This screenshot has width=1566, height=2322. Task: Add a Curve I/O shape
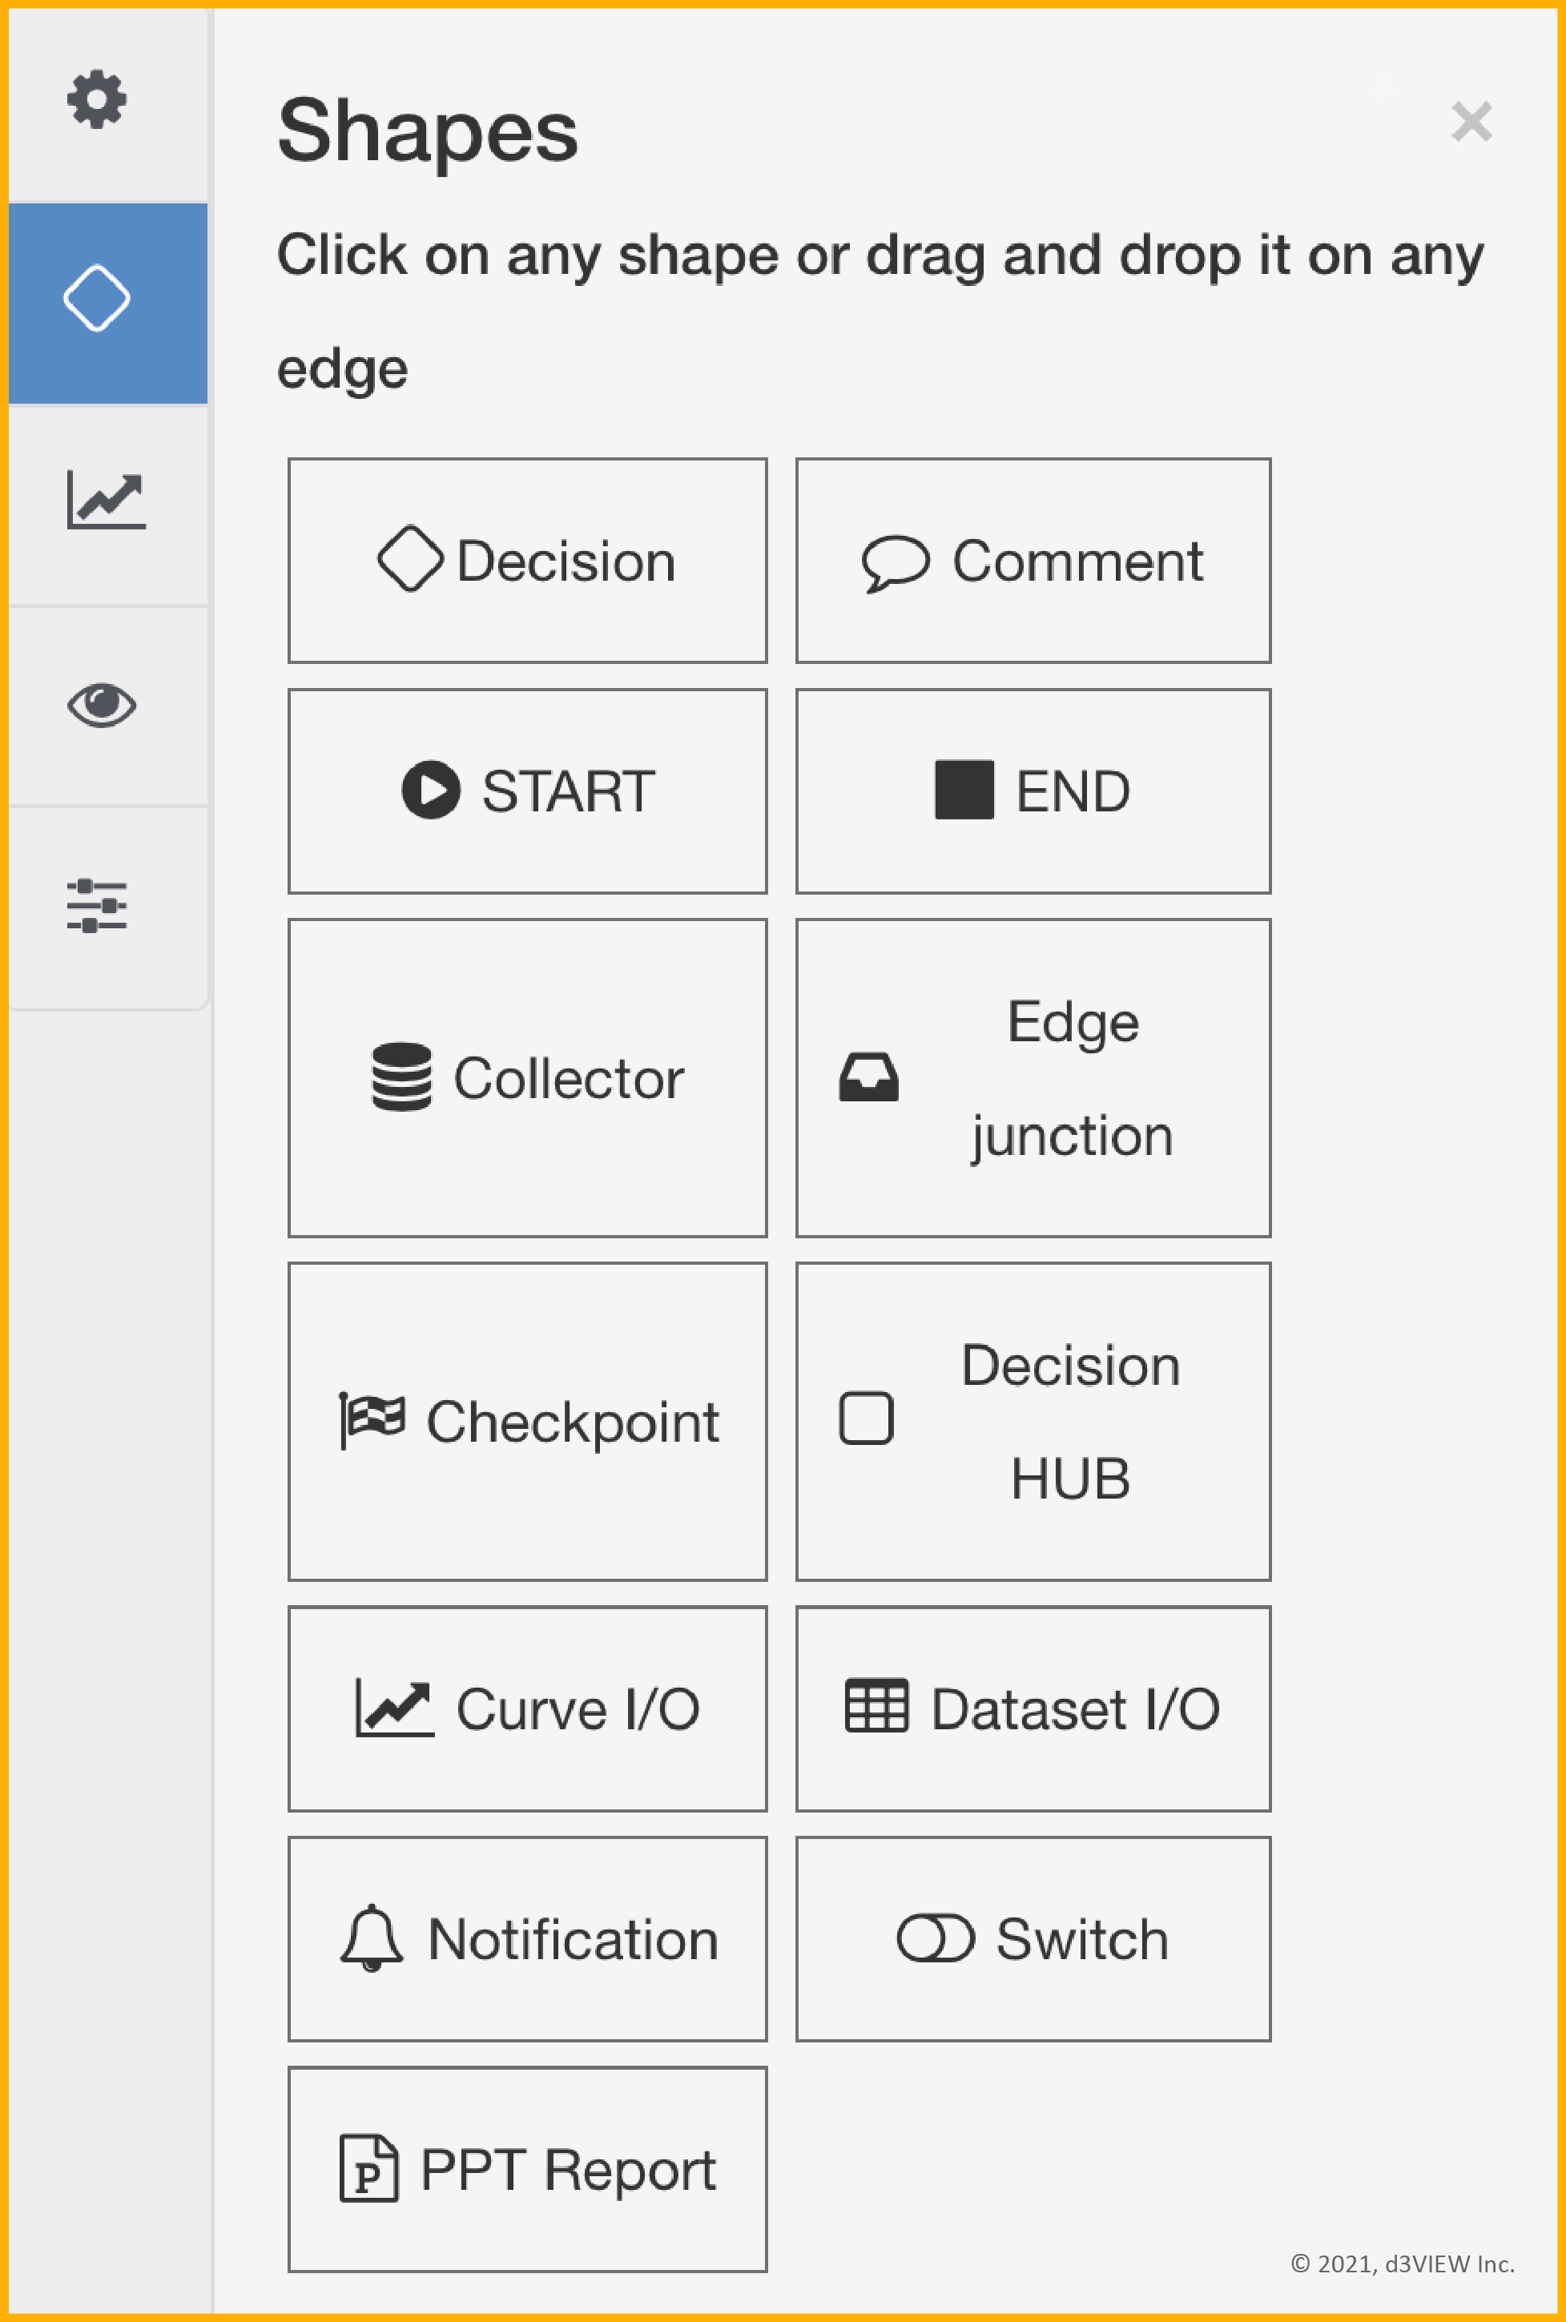coord(526,1708)
